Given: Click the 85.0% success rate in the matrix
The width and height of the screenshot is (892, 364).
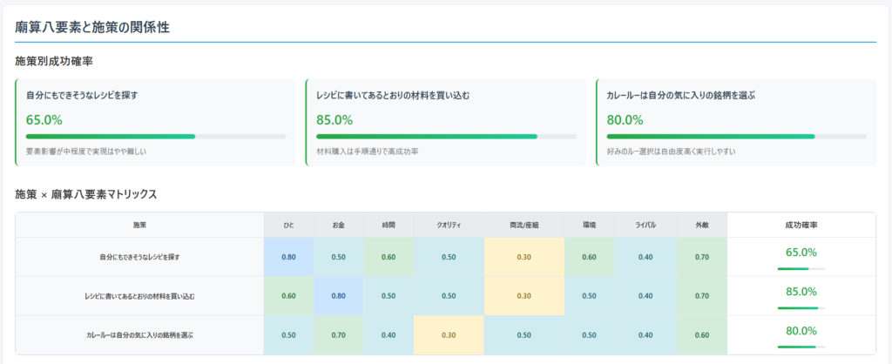Looking at the screenshot, I should 801,292.
